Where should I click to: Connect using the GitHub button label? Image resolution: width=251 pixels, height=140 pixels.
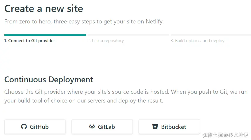tap(39, 127)
